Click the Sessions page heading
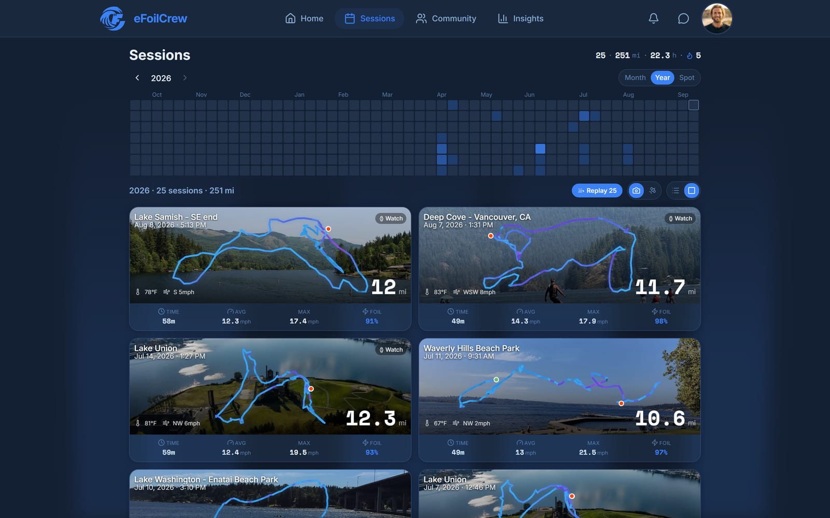Image resolution: width=830 pixels, height=518 pixels. pyautogui.click(x=160, y=55)
